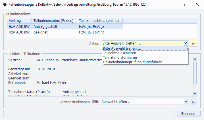Click the name 'Michael HzV Meier'
The image size is (204, 120).
[51, 83]
